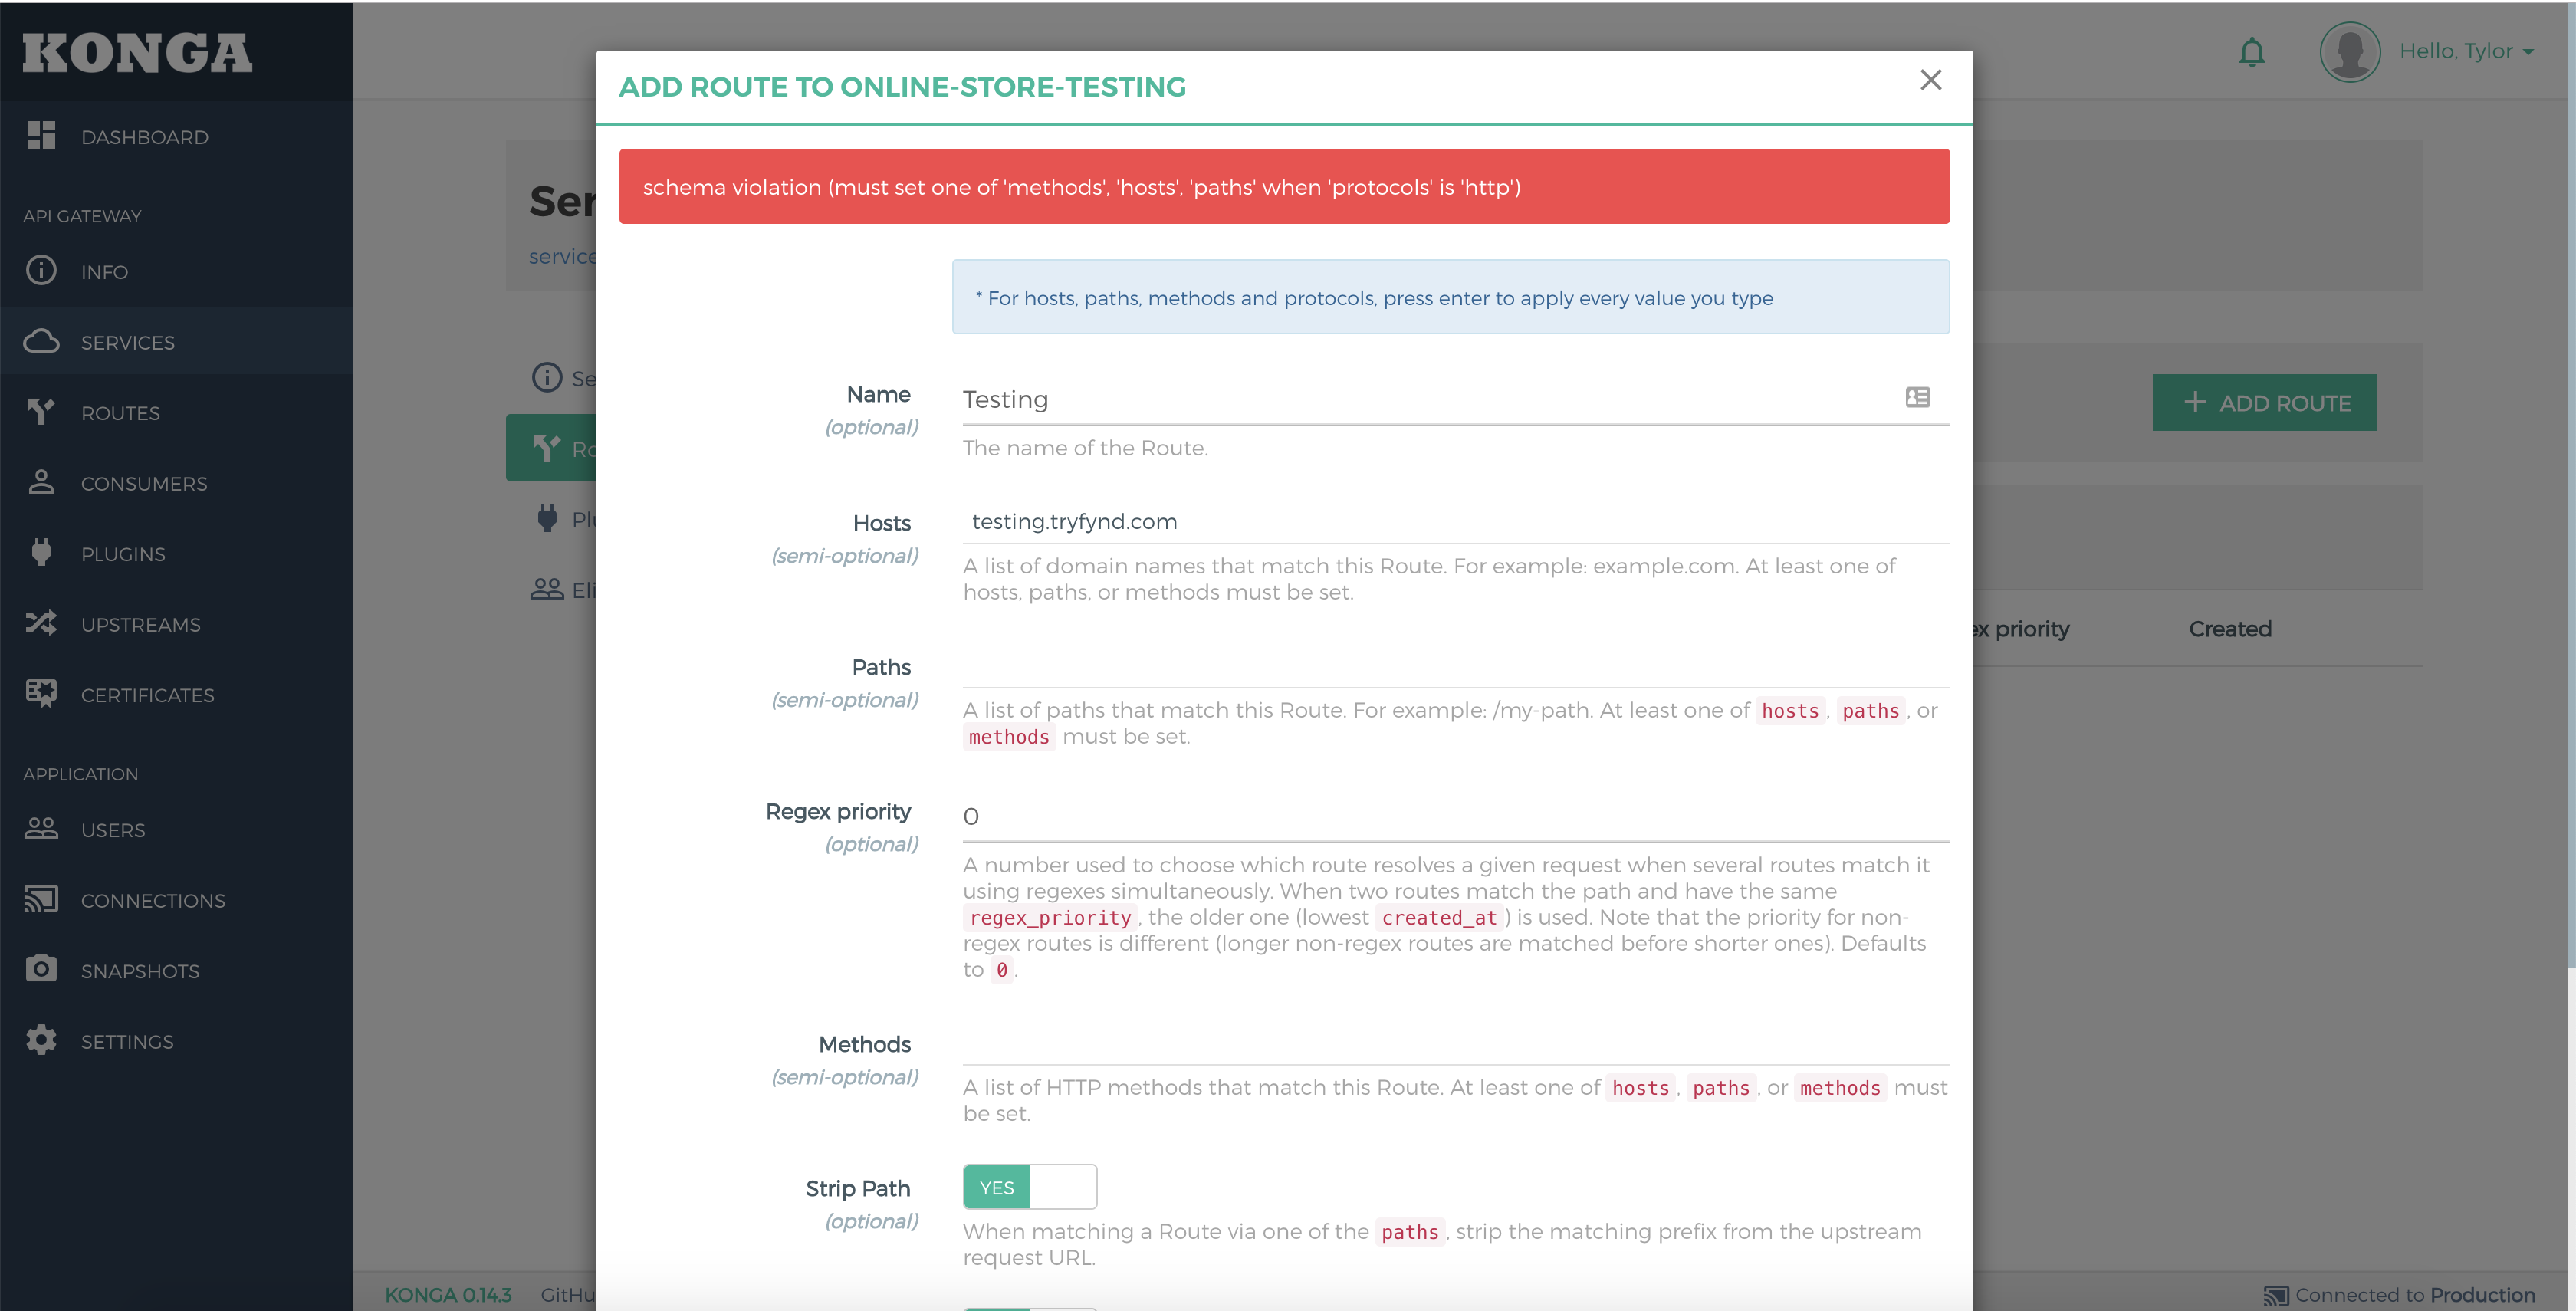Open notifications bell icon

[x=2252, y=52]
